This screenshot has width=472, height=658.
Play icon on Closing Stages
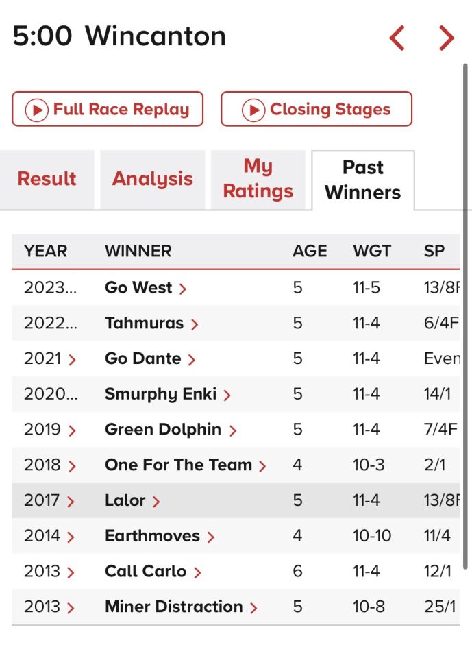point(253,110)
